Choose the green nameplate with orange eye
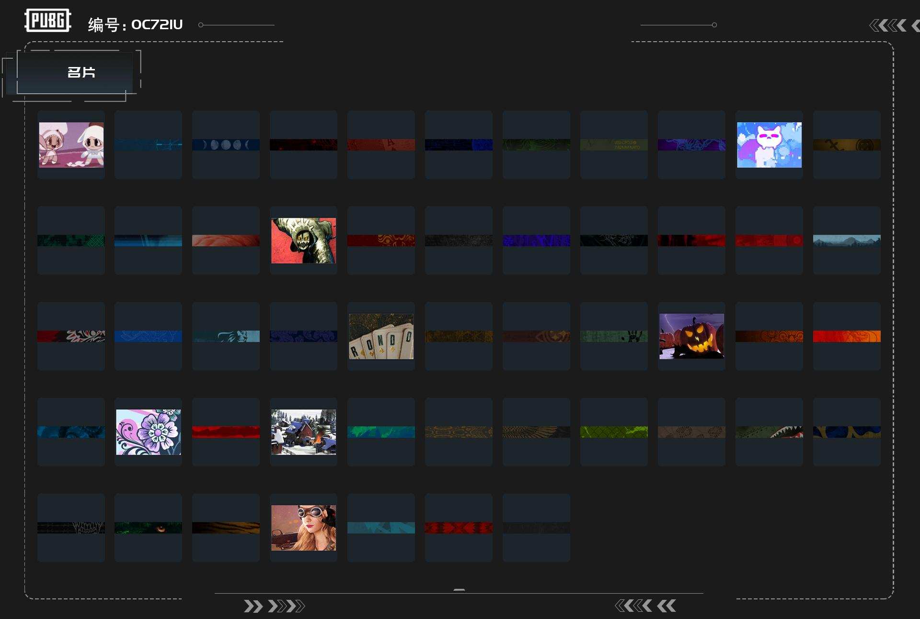 [148, 528]
